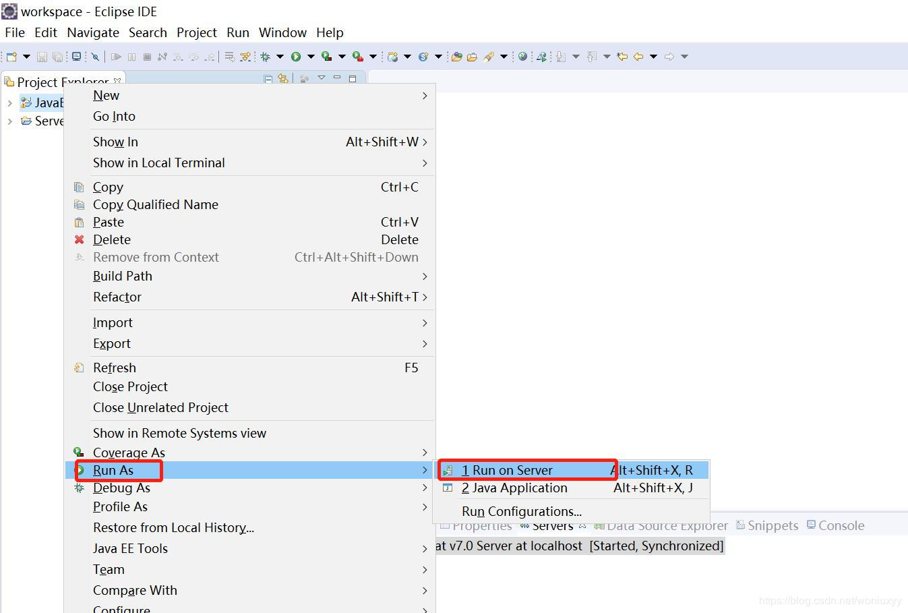This screenshot has width=908, height=613.
Task: Click the Terminate stop icon
Action: click(x=147, y=57)
